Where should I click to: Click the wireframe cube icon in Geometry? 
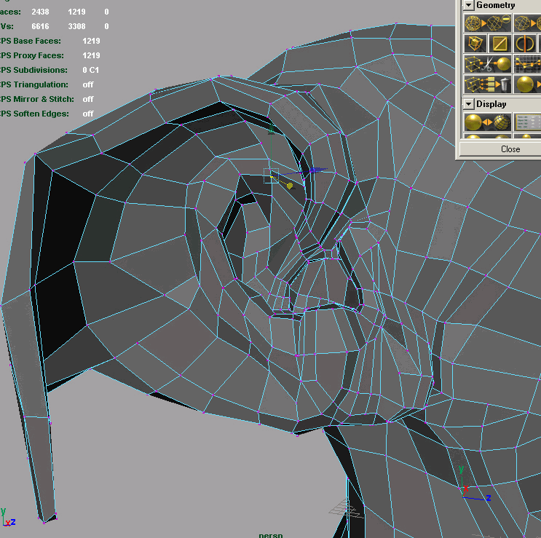click(x=475, y=44)
